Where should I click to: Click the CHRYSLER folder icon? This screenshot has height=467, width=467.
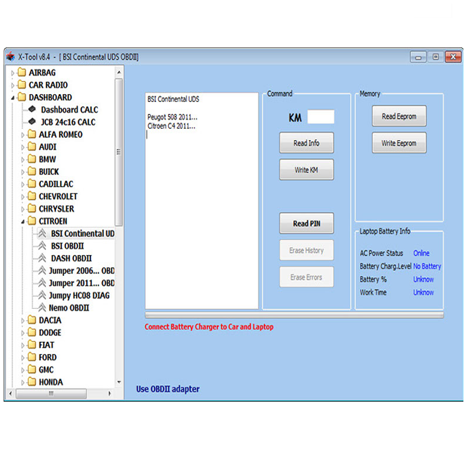(x=32, y=208)
